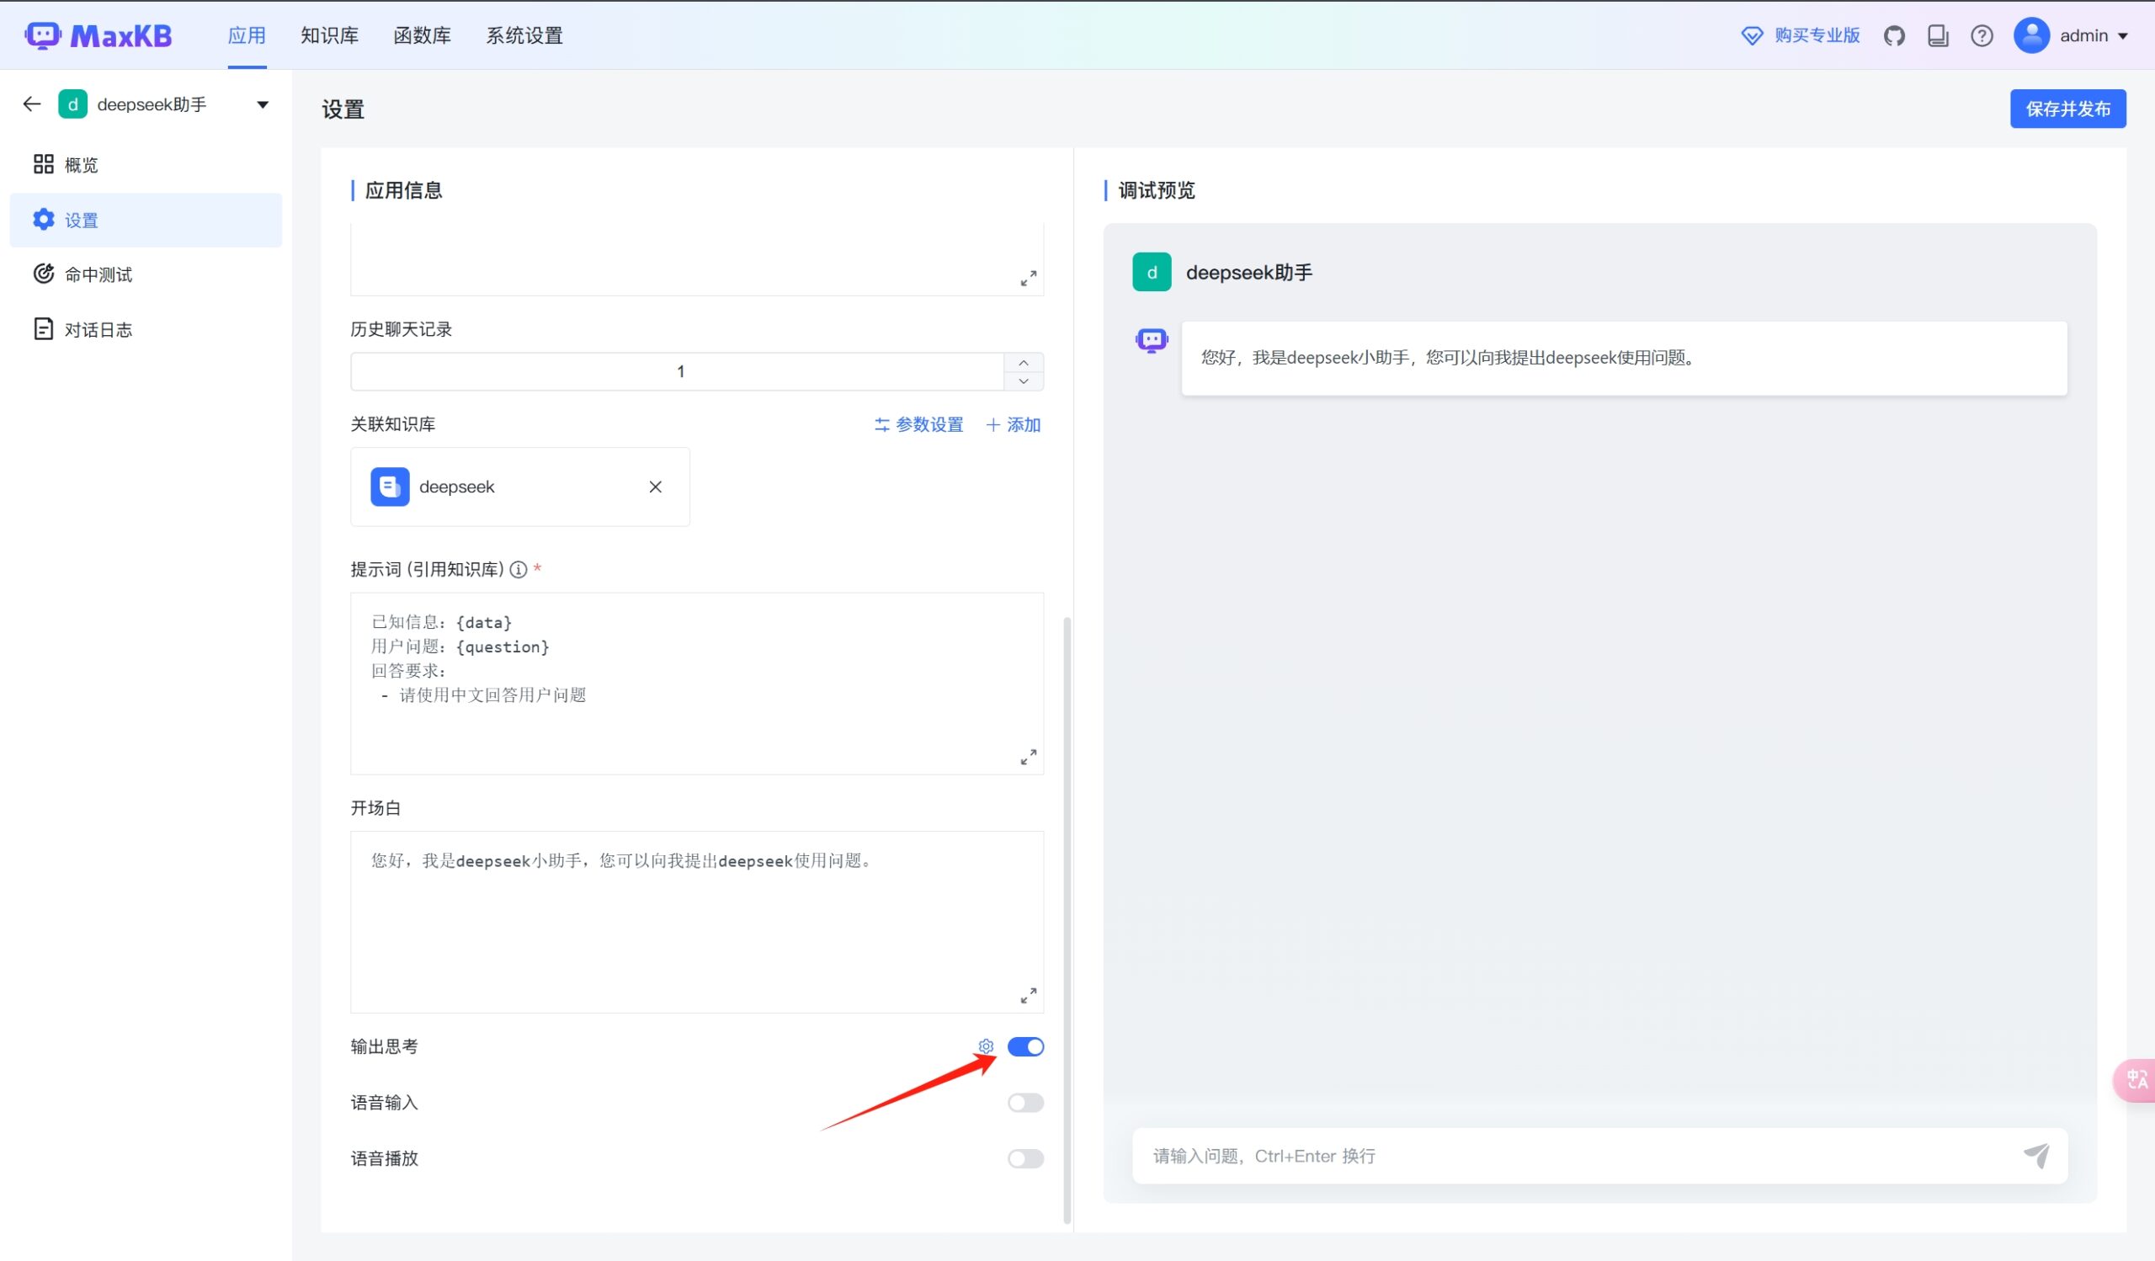
Task: Remove the deepseek knowledge base with X
Action: pyautogui.click(x=656, y=487)
